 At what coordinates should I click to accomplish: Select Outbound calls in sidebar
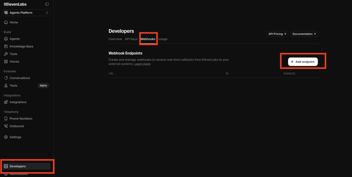[x=16, y=126]
